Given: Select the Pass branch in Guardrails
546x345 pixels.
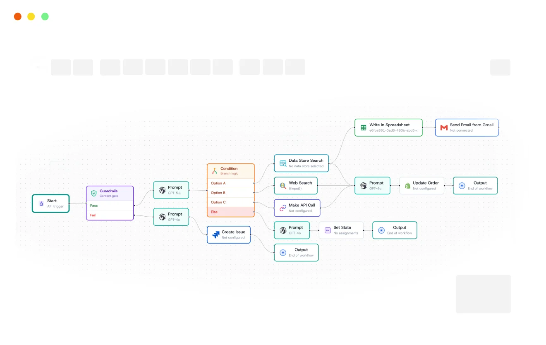Looking at the screenshot, I should [110, 206].
